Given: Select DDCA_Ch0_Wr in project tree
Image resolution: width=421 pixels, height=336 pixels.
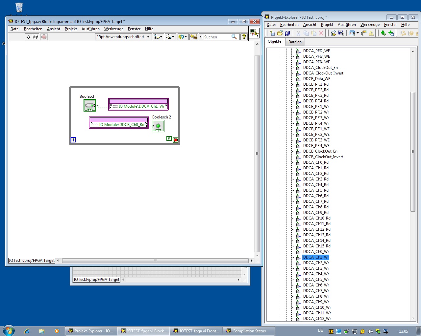Looking at the screenshot, I should click(x=316, y=252).
